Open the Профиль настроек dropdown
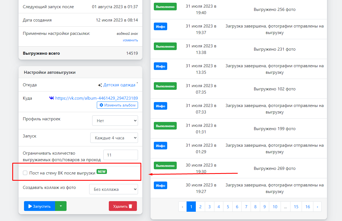Screen dimensions: 342x221 (x=115, y=121)
